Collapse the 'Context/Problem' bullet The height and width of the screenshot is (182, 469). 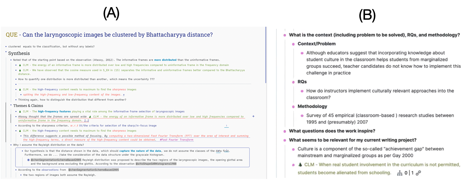[294, 44]
